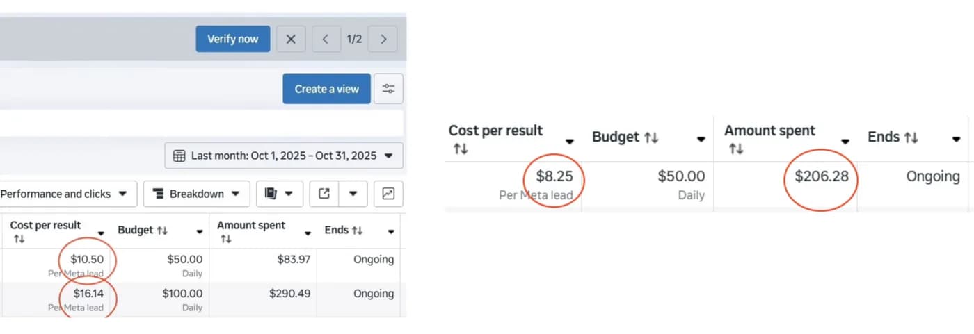This screenshot has height=334, width=974.
Task: Open the Breakdown dropdown
Action: [x=197, y=194]
